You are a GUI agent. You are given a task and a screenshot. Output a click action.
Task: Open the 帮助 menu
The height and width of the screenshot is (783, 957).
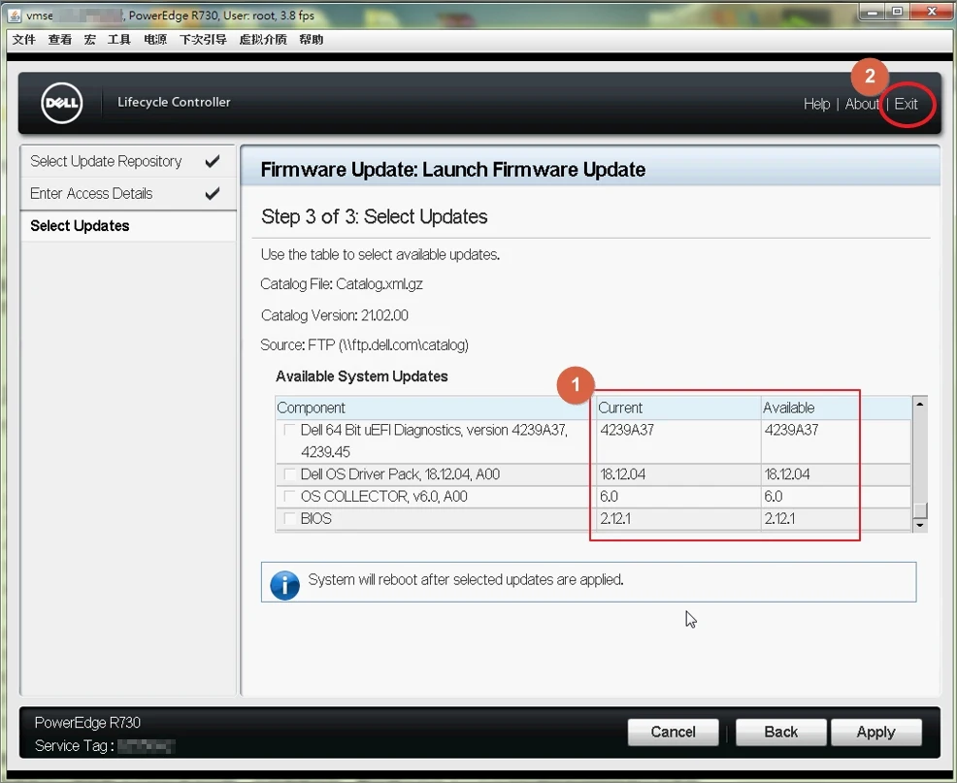pyautogui.click(x=311, y=40)
